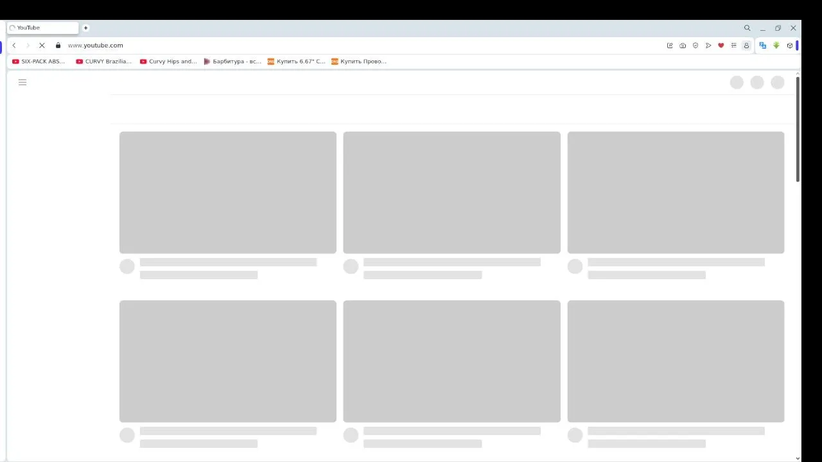Open the shield privacy protection icon
The width and height of the screenshot is (822, 462).
click(x=695, y=46)
